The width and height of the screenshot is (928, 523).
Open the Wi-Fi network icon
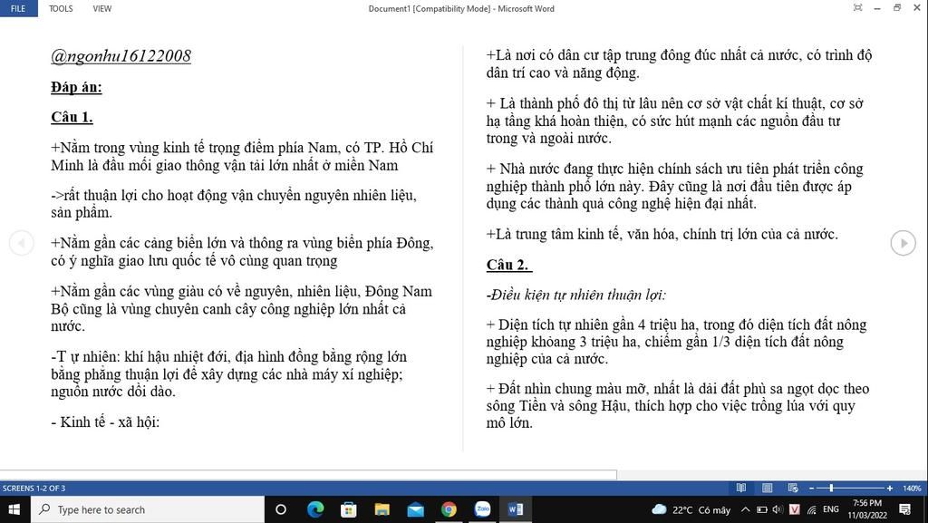(x=811, y=509)
